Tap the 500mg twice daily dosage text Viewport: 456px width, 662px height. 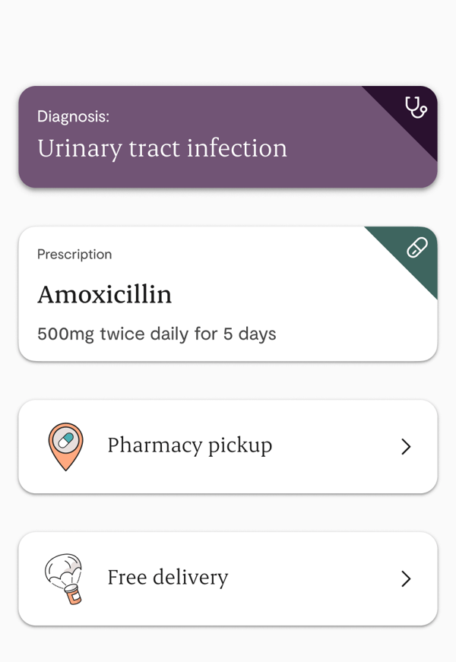157,334
